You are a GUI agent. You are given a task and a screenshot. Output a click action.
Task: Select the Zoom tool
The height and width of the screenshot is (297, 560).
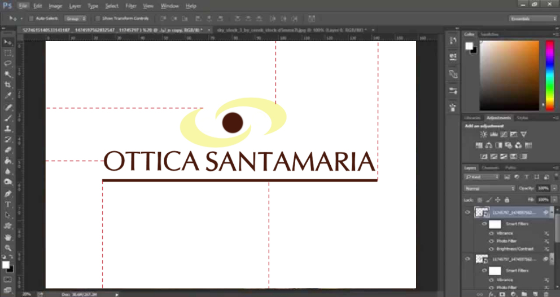[x=8, y=247]
